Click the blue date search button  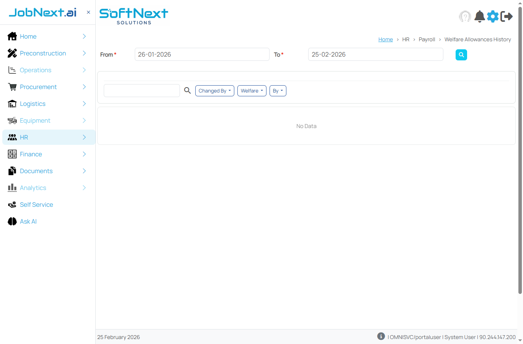click(x=461, y=55)
